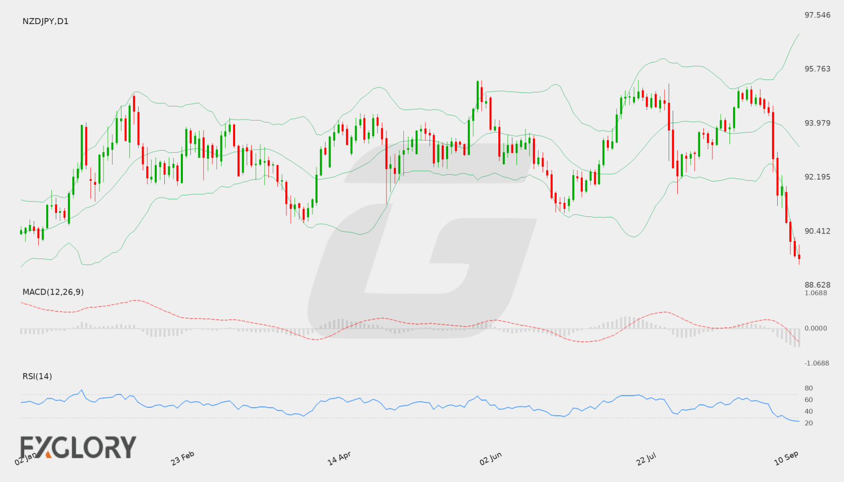Click the FXGLORY logo
This screenshot has width=844, height=482.
pos(78,447)
